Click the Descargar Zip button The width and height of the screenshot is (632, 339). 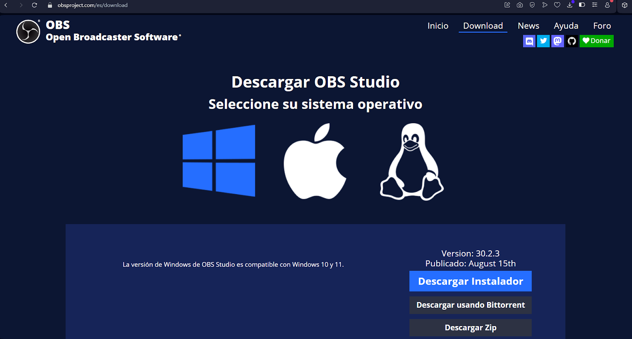pyautogui.click(x=470, y=328)
